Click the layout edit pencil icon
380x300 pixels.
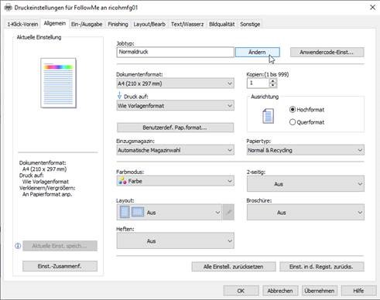(x=228, y=213)
